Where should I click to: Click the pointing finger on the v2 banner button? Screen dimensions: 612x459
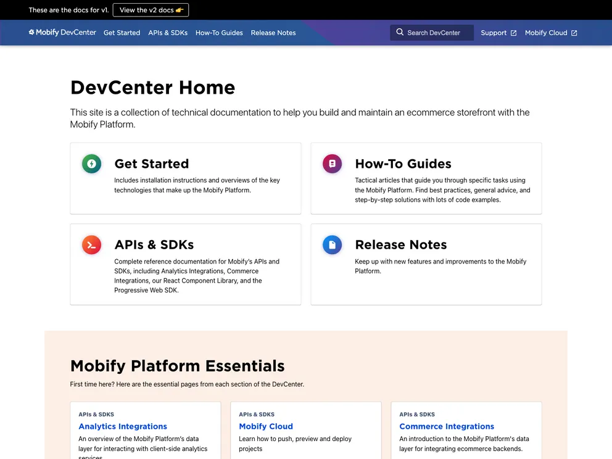pyautogui.click(x=178, y=10)
